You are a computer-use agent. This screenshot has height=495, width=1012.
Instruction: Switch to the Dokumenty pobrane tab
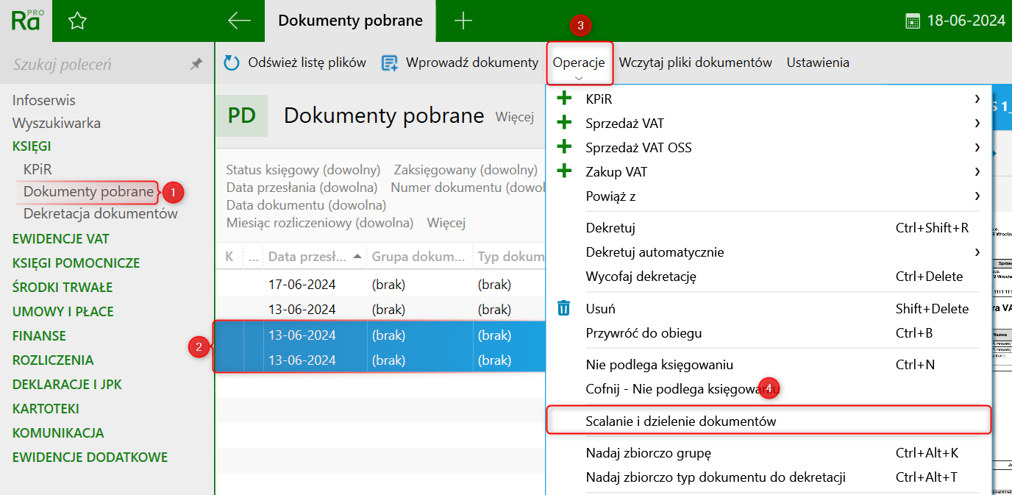[350, 21]
